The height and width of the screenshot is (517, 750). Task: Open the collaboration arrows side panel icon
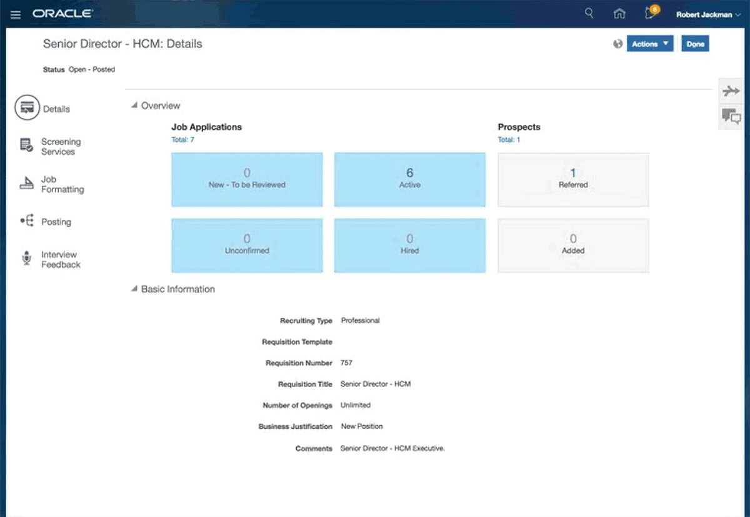(731, 91)
